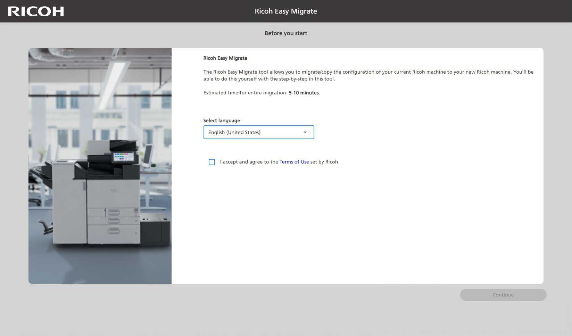Click the printer's colorful touchscreen panel
The image size is (572, 336).
tap(123, 157)
